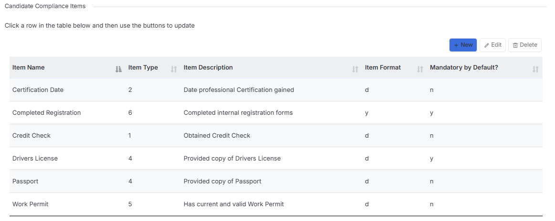
Task: Click 'Has current and valid Work Permit' cell
Action: point(234,204)
